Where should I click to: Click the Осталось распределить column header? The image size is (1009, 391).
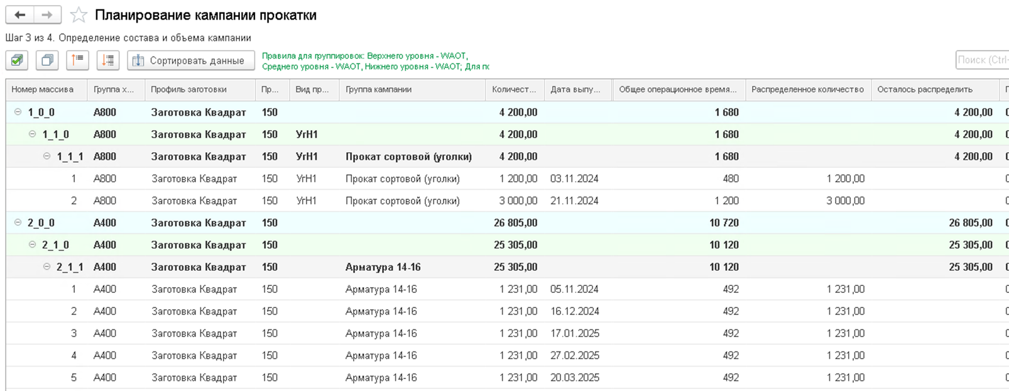[935, 89]
